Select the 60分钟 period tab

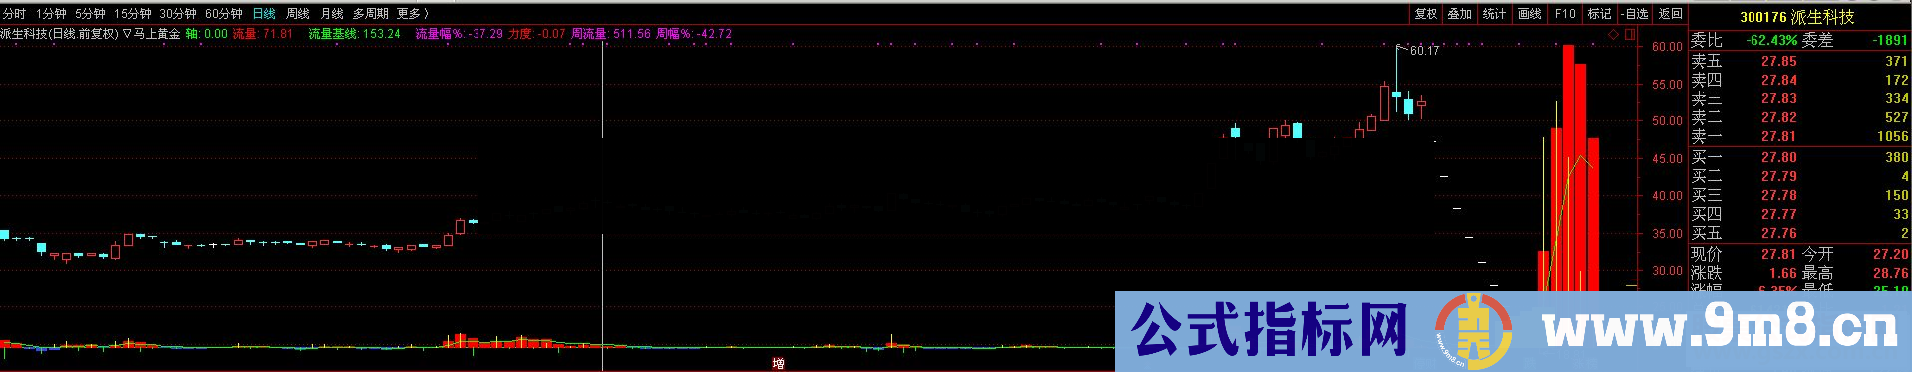(x=224, y=13)
